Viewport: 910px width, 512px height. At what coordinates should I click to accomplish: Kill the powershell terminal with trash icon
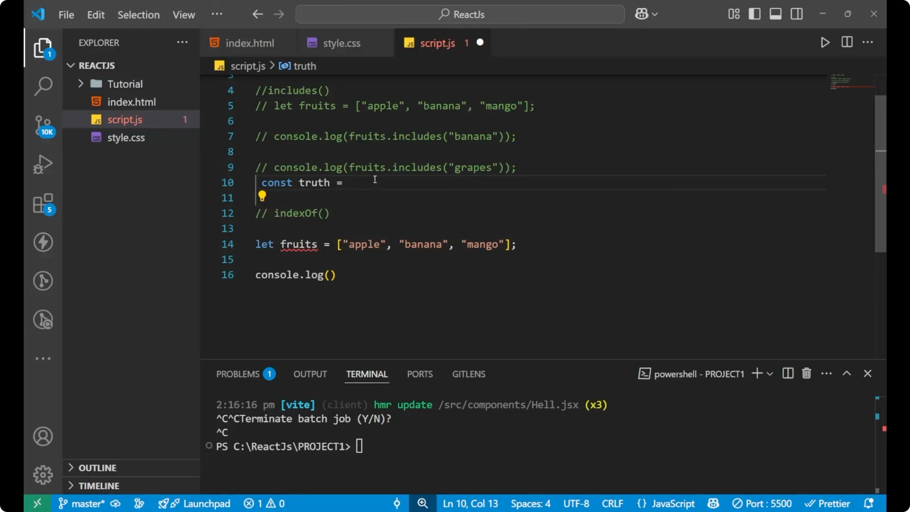tap(806, 374)
